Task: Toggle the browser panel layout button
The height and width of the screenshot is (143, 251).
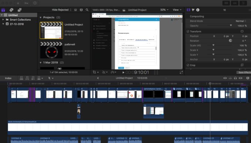Action: point(226,3)
